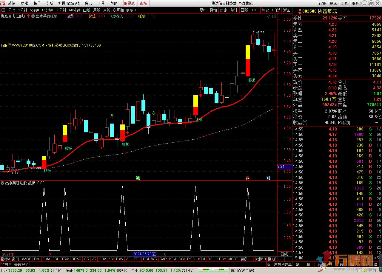Click the zoom-in plus button by 日线

pos(281,259)
